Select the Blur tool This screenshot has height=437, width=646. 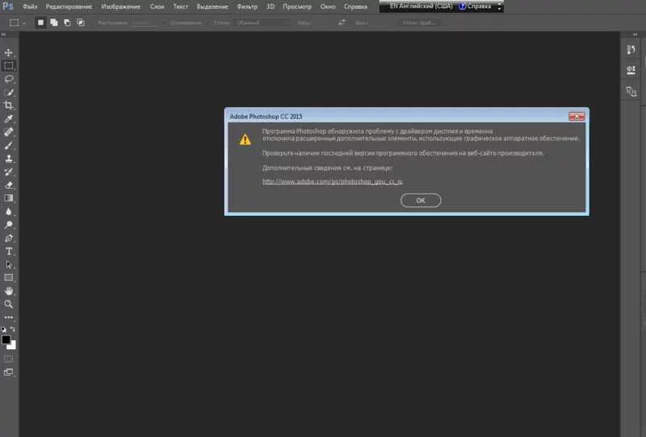pyautogui.click(x=9, y=211)
